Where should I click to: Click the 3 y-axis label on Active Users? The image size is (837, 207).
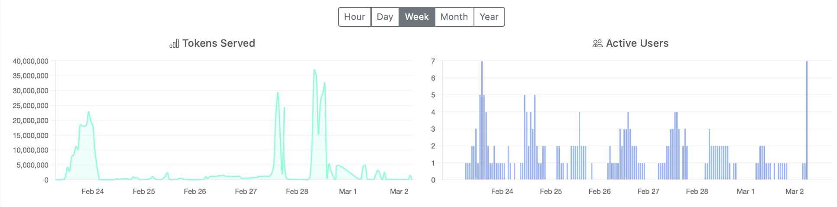point(433,129)
